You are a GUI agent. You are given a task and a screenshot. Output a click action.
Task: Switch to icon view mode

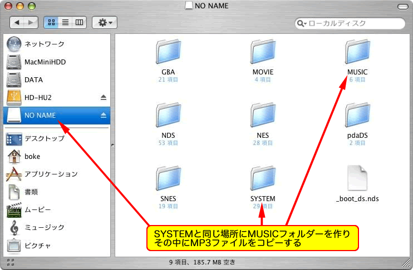51,23
